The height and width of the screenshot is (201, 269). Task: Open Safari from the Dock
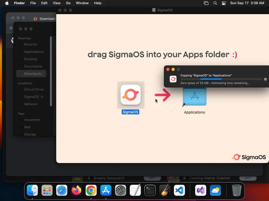pyautogui.click(x=62, y=190)
